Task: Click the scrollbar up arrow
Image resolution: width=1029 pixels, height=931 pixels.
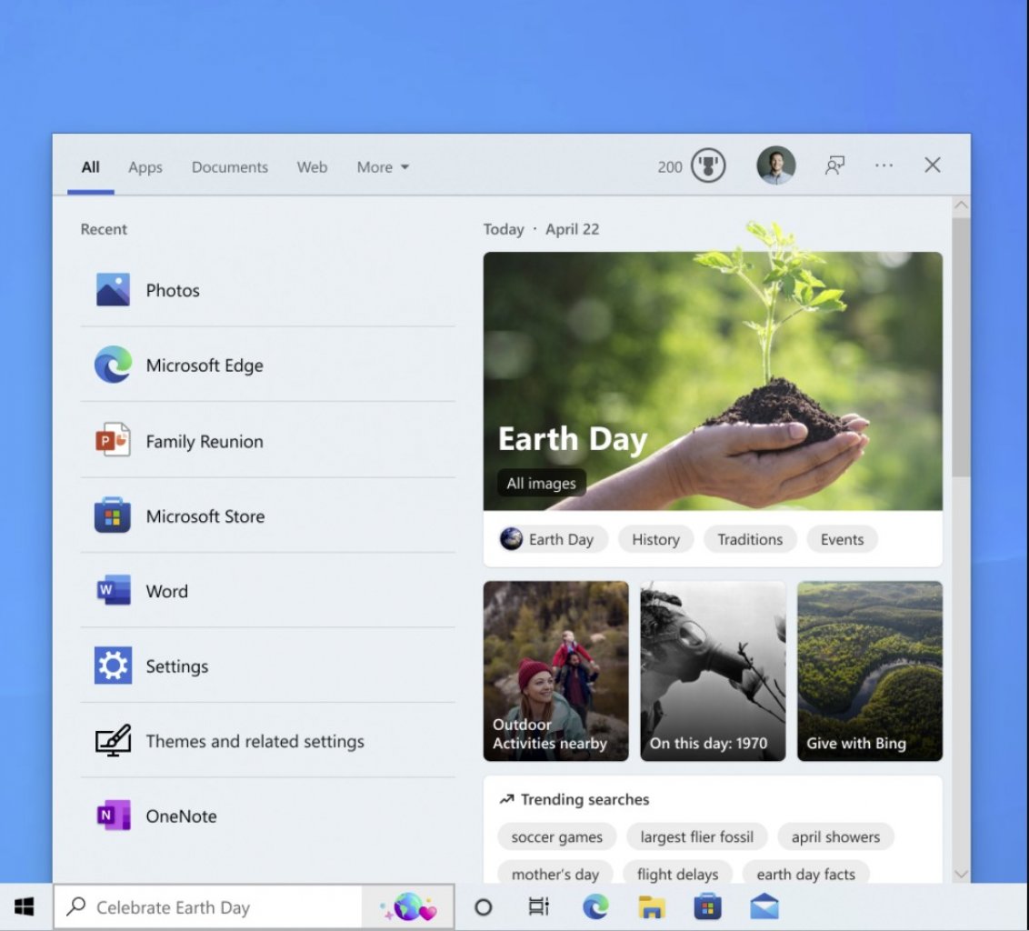Action: (x=961, y=205)
